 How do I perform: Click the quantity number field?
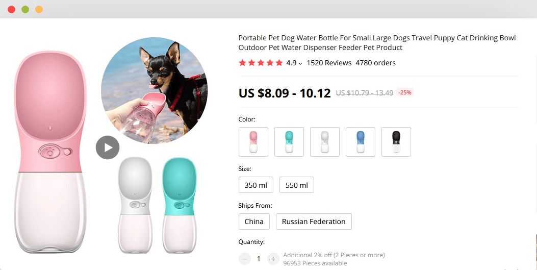(x=259, y=259)
